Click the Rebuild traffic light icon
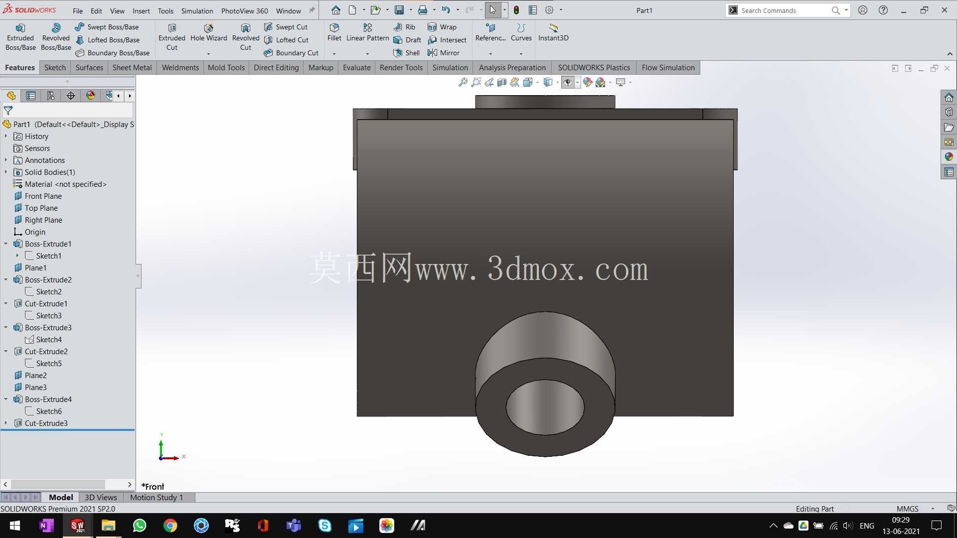Screen dimensions: 957x538 point(516,10)
